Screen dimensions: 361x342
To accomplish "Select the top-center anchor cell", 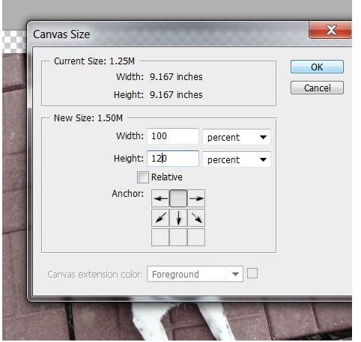I will (178, 199).
